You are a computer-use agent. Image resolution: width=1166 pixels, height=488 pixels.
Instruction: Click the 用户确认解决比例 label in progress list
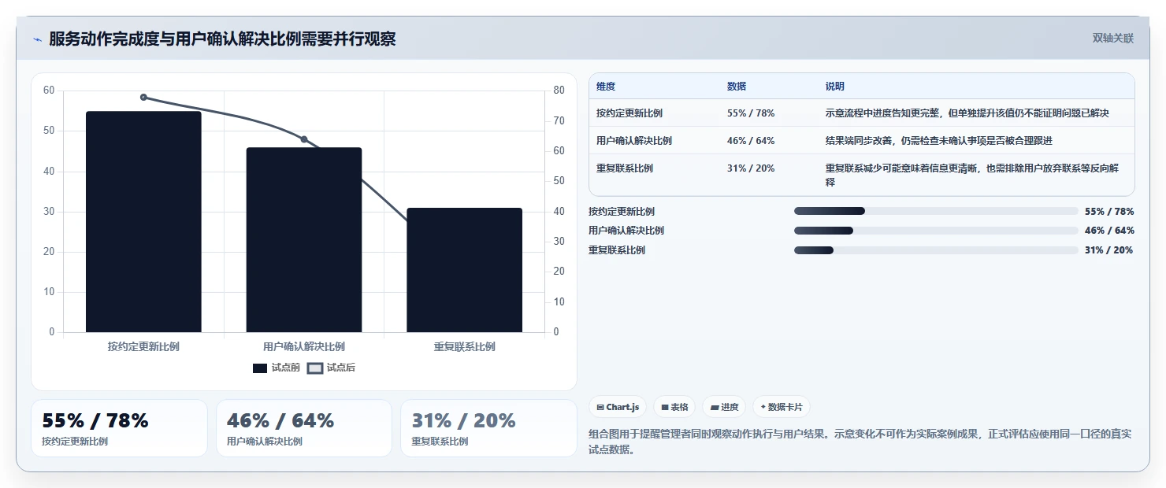(626, 231)
